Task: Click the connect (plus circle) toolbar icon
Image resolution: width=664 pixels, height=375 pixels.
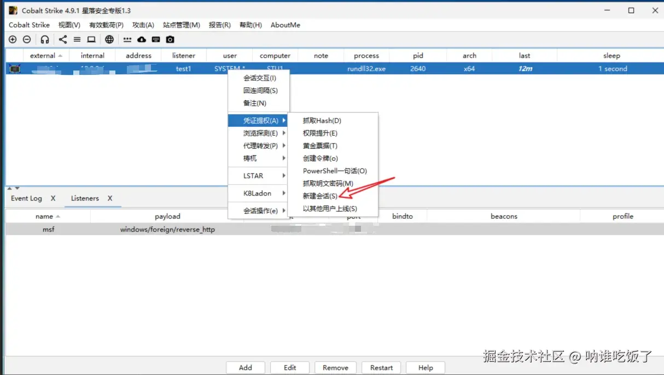Action: coord(13,39)
